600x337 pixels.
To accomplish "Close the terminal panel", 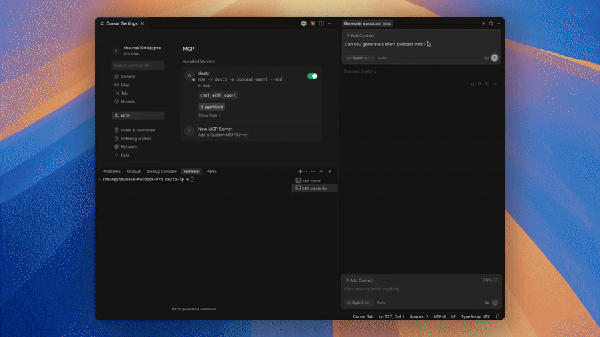I will 330,172.
